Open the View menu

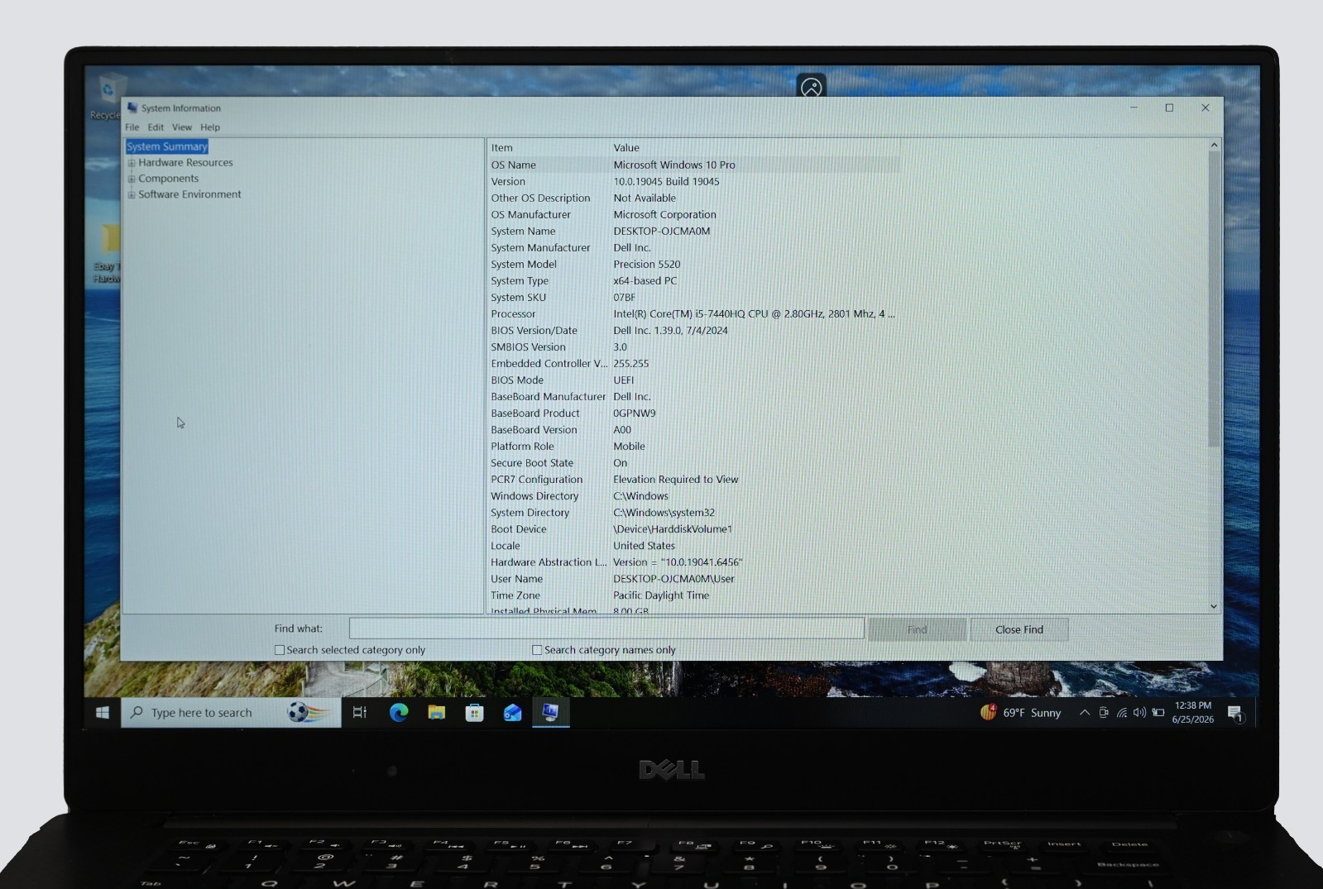pos(182,127)
